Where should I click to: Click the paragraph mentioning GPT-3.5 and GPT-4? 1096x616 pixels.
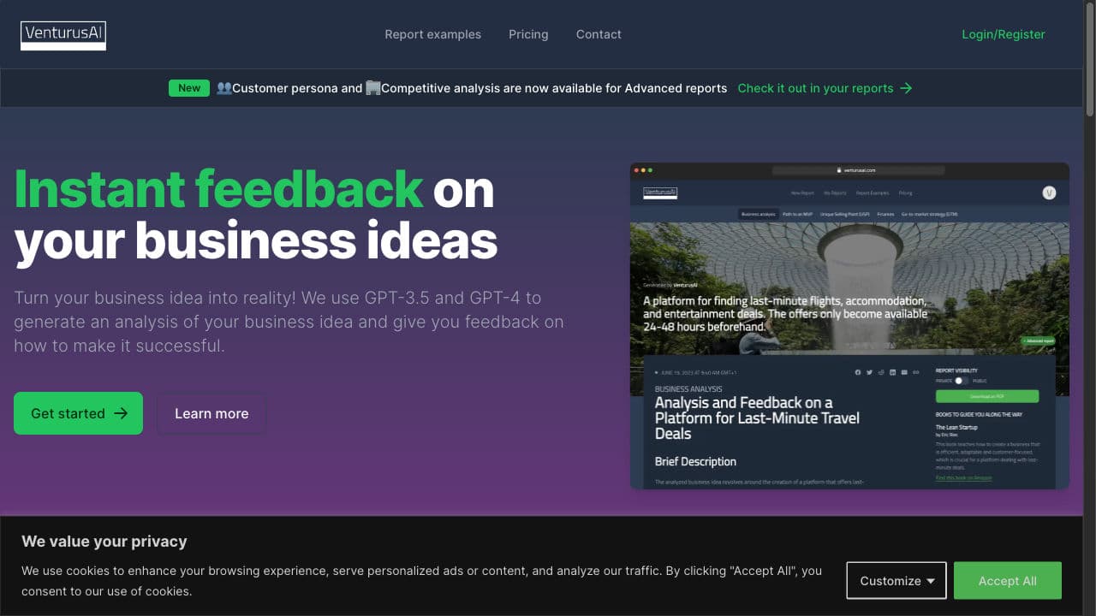[289, 322]
